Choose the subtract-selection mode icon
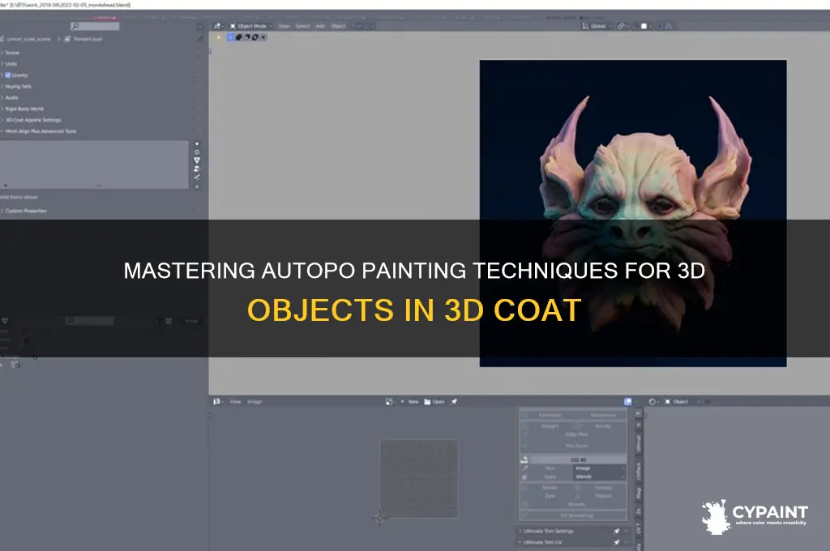The image size is (830, 551). 246,37
